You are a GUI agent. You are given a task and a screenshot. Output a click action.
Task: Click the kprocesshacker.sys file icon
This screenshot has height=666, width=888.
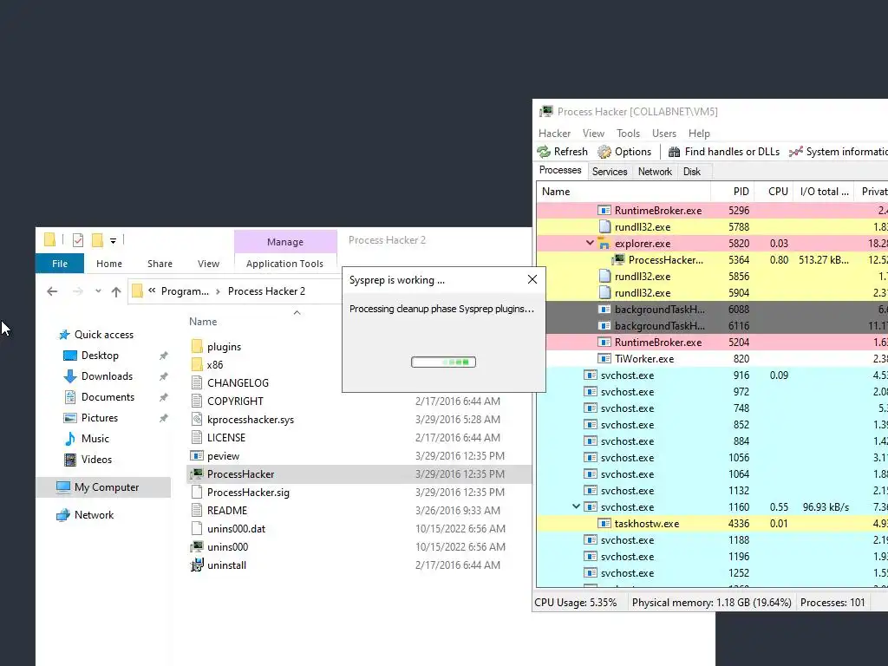click(197, 419)
